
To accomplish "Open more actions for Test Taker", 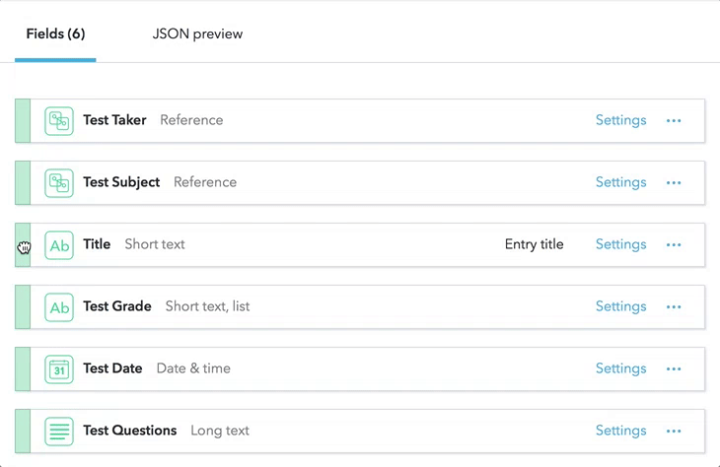I will pyautogui.click(x=674, y=120).
